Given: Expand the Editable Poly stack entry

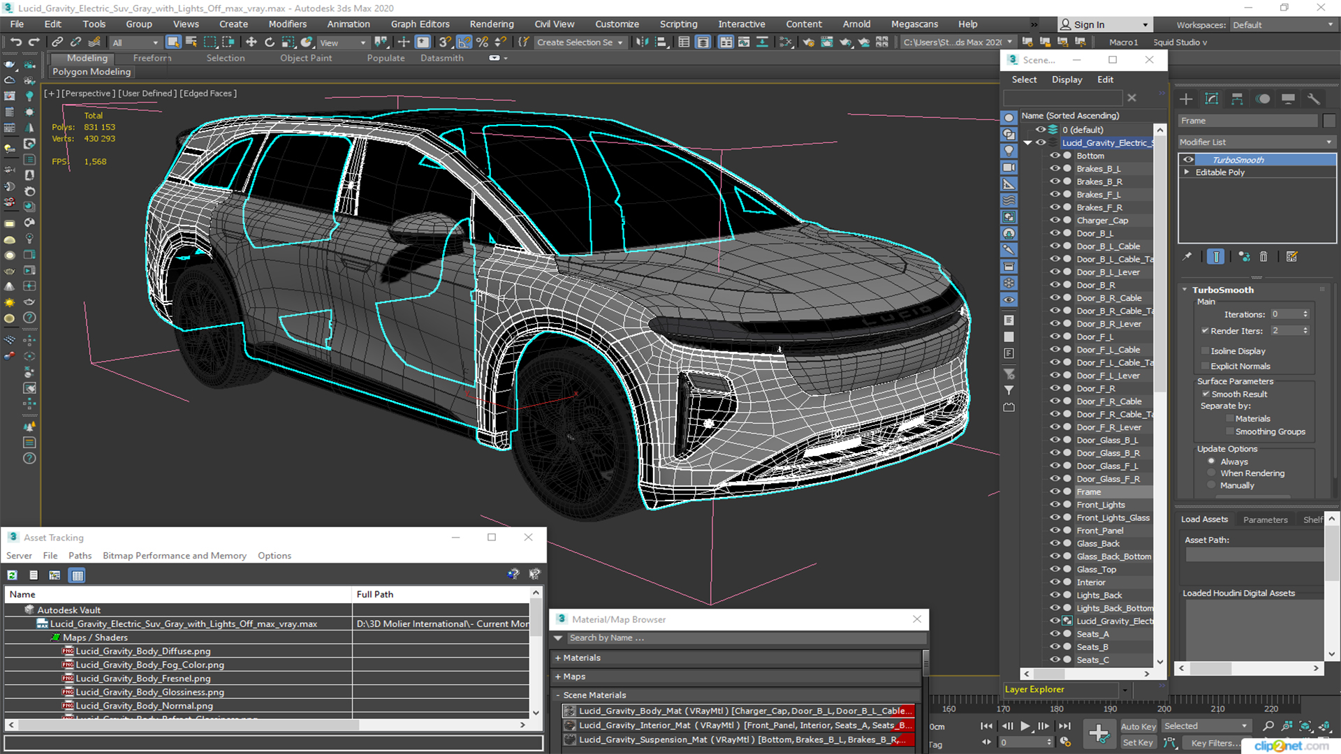Looking at the screenshot, I should pyautogui.click(x=1187, y=172).
